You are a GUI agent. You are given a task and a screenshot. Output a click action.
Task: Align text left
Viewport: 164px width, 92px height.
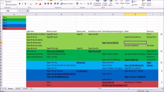pyautogui.click(x=45, y=4)
